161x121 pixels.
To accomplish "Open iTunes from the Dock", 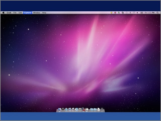I will tap(76, 109).
